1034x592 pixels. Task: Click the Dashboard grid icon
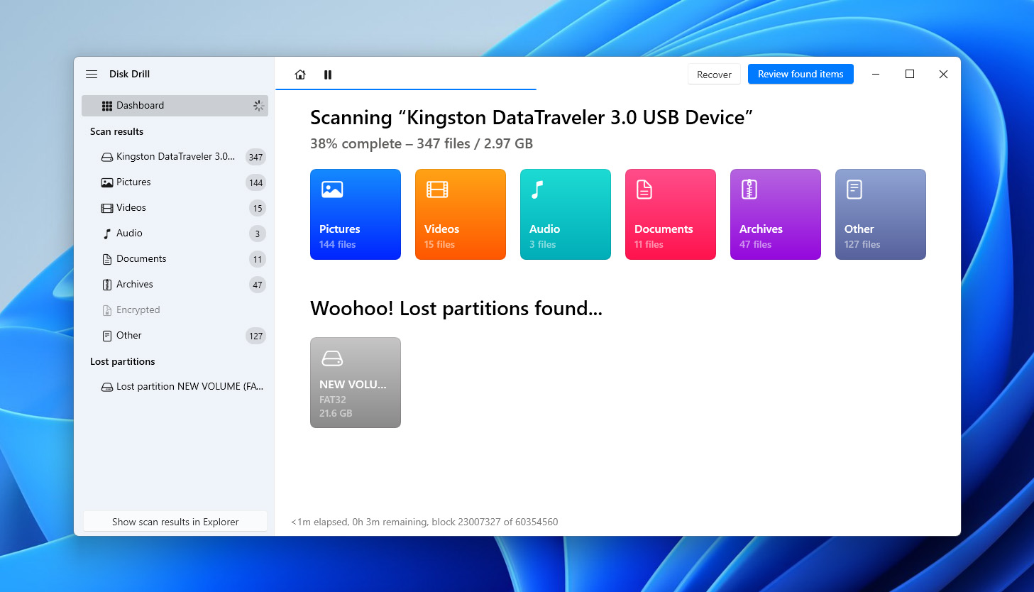(107, 106)
